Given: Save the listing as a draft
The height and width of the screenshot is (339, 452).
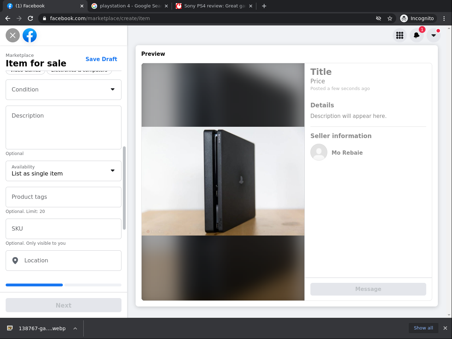Looking at the screenshot, I should (101, 59).
